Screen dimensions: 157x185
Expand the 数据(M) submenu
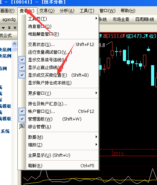(x=62, y=137)
